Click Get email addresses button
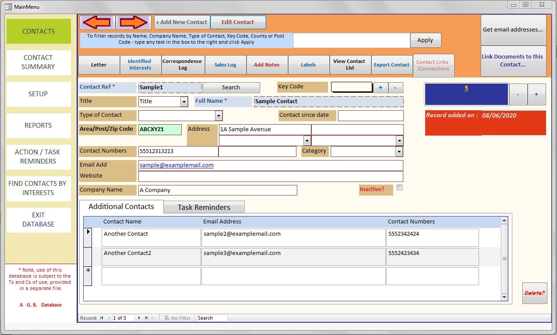Image resolution: width=557 pixels, height=335 pixels. (513, 30)
